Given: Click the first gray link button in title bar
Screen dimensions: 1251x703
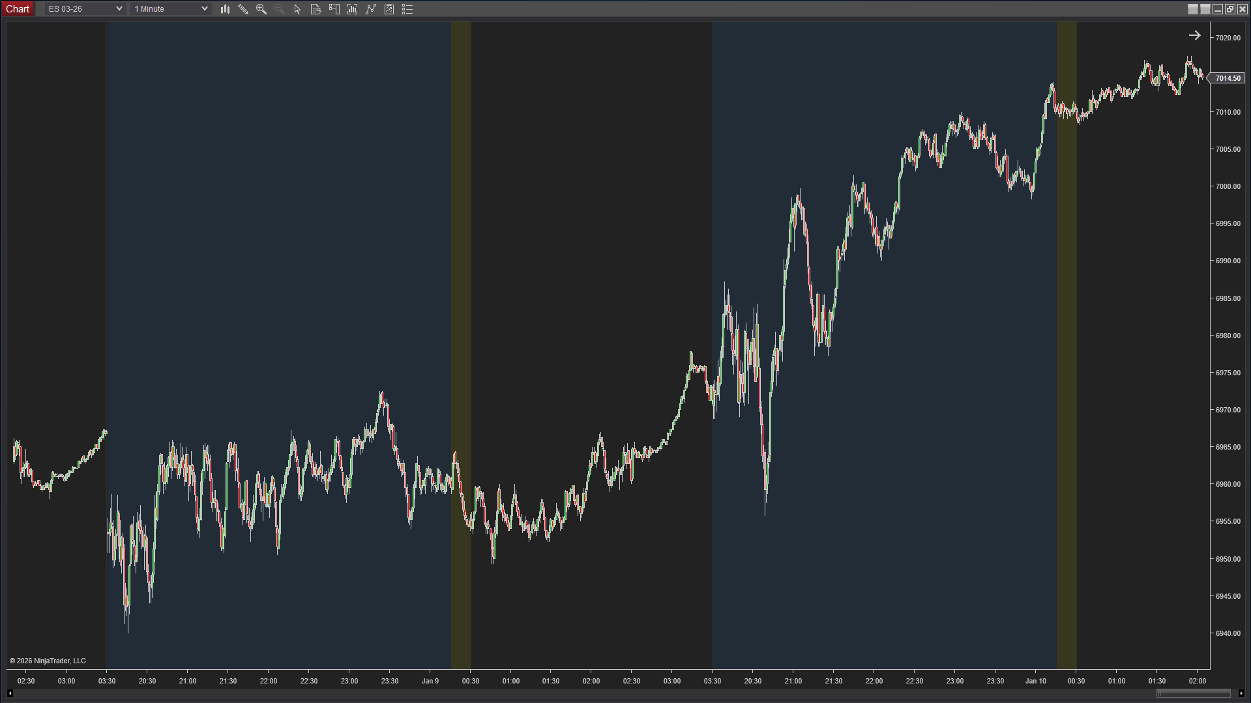Looking at the screenshot, I should pos(1192,9).
